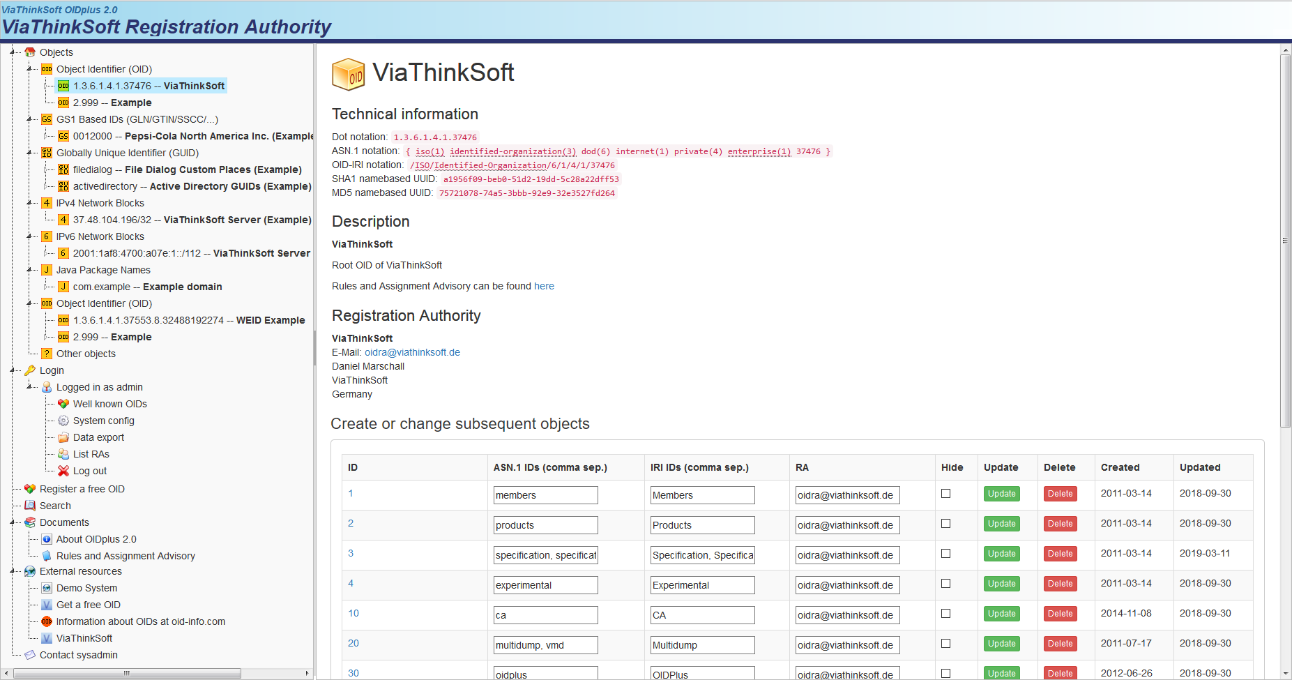This screenshot has width=1292, height=680.
Task: Click Update button for members row
Action: (x=1002, y=494)
